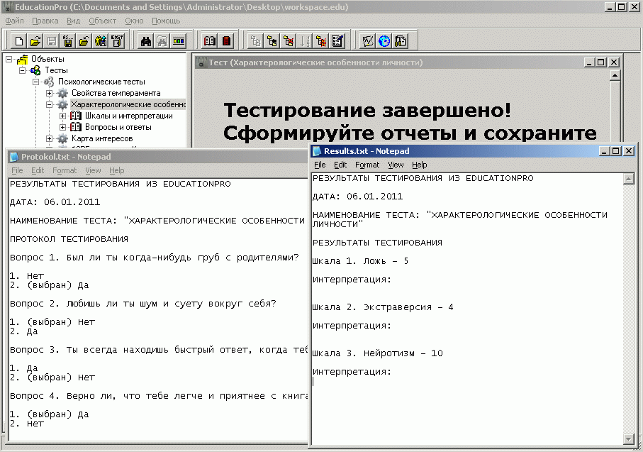This screenshot has height=452, width=643.
Task: Expand the Свойства темперамента tree node
Action: tap(49, 94)
